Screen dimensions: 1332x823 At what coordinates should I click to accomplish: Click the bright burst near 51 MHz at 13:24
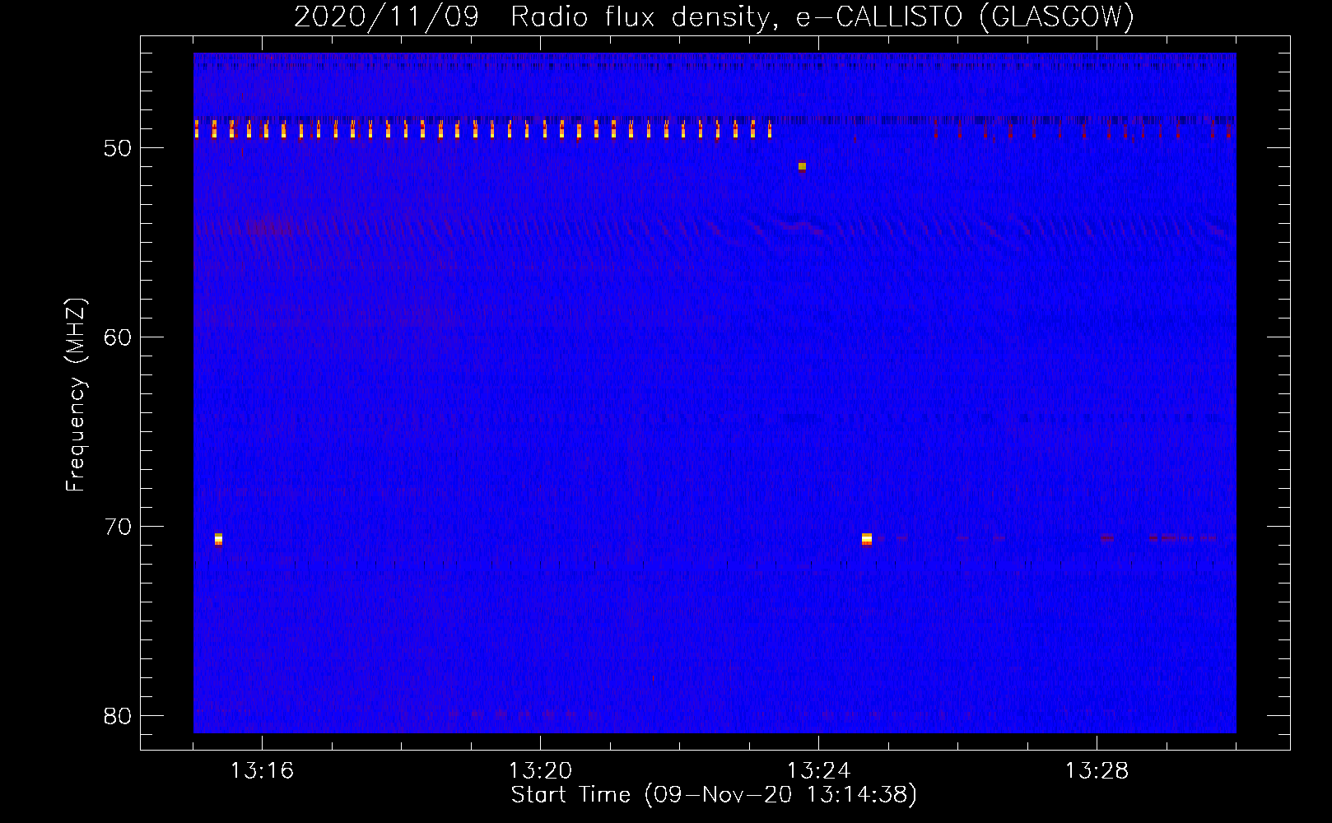tap(802, 166)
